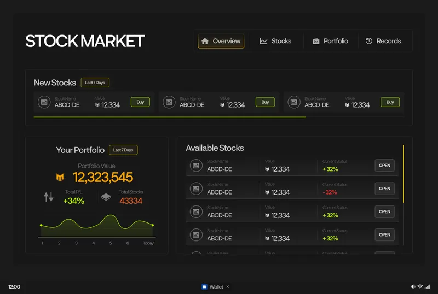Click the signal strength tray icon
Screen dimensions: 438x294
click(428, 286)
